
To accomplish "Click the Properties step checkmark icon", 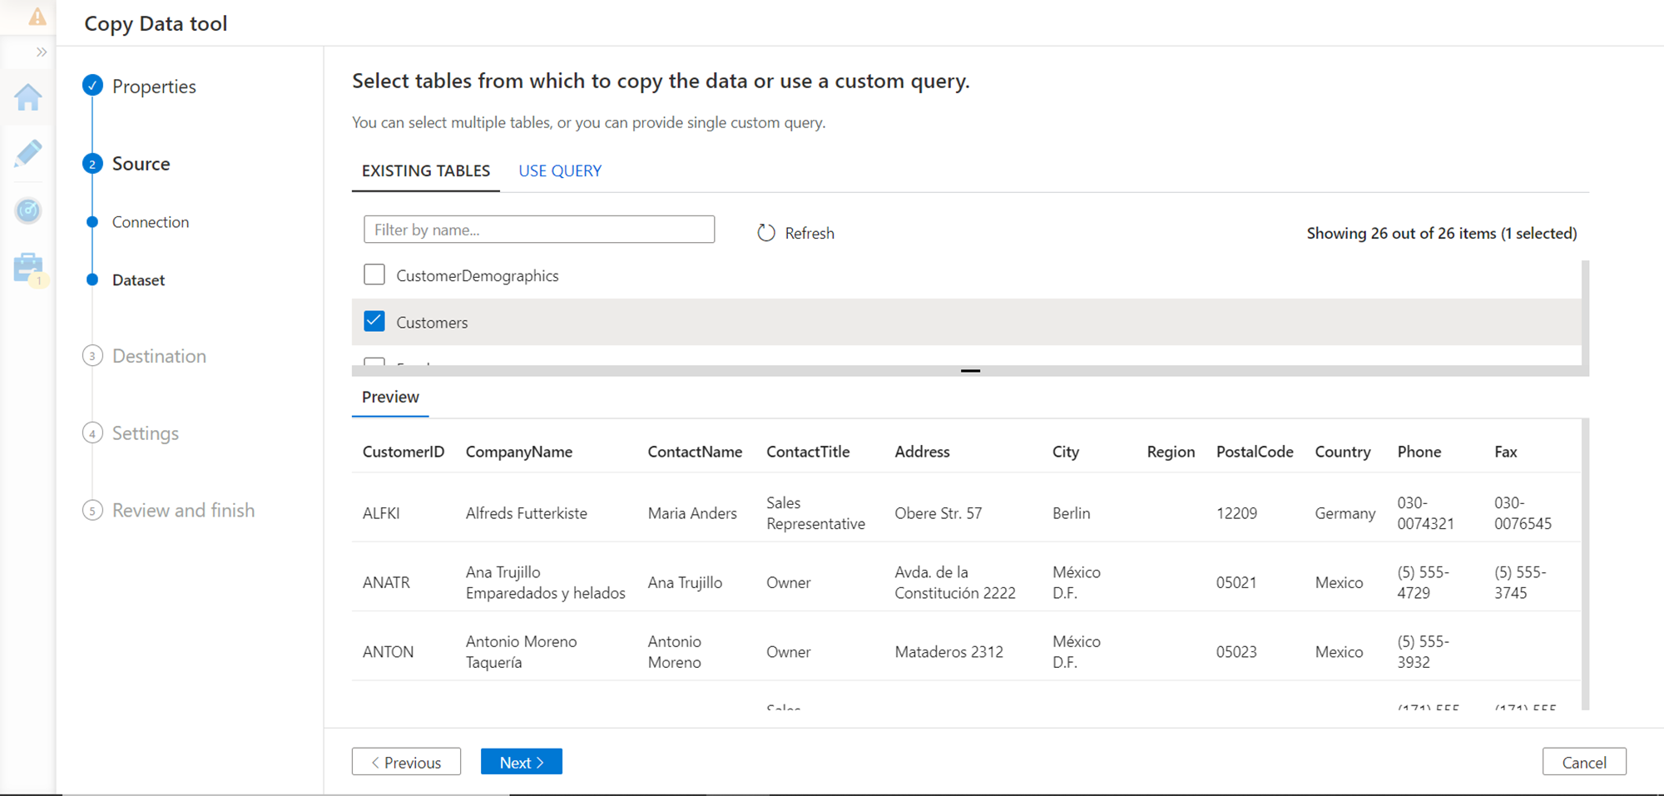I will (x=92, y=86).
